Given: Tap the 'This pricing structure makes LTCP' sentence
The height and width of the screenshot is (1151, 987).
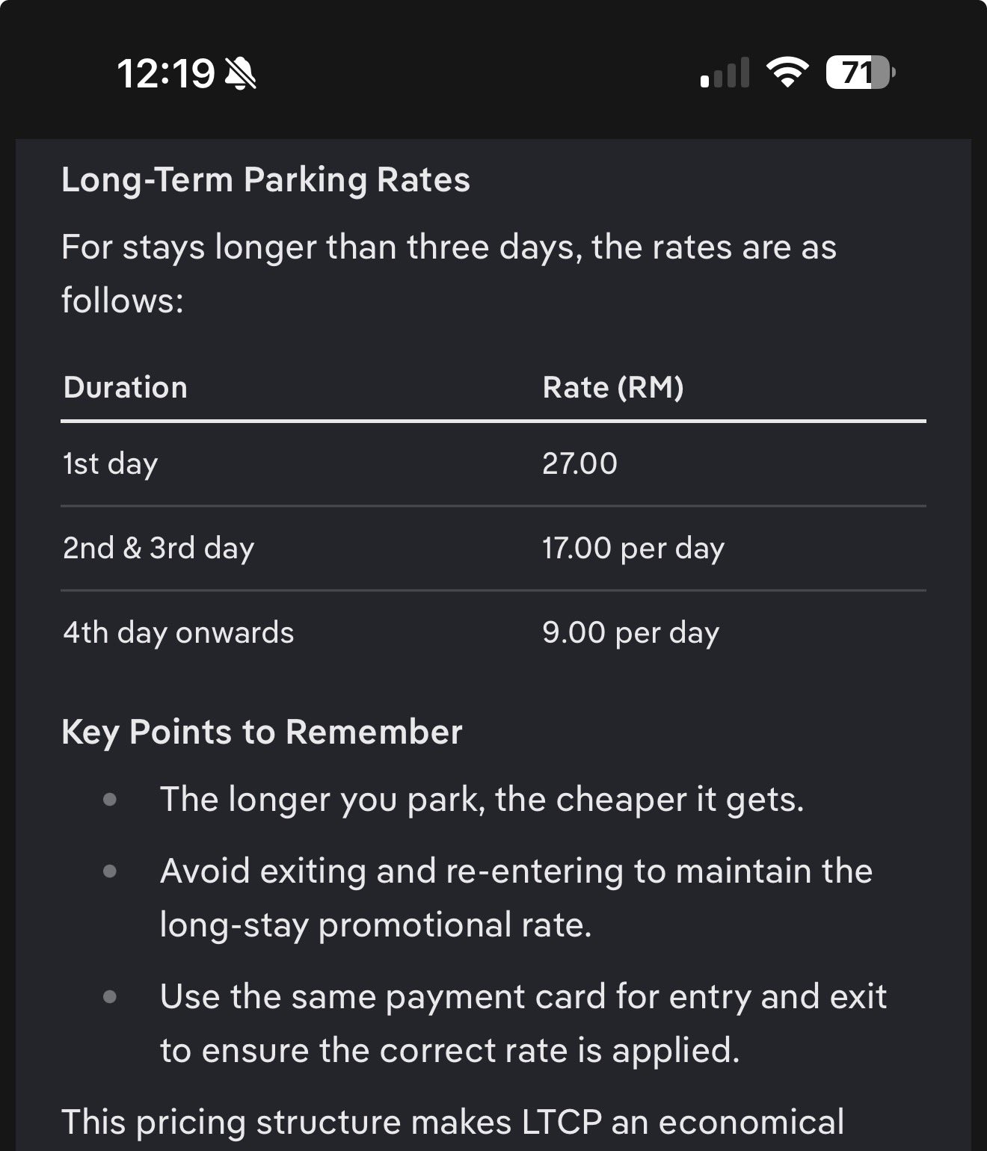Looking at the screenshot, I should [452, 1122].
